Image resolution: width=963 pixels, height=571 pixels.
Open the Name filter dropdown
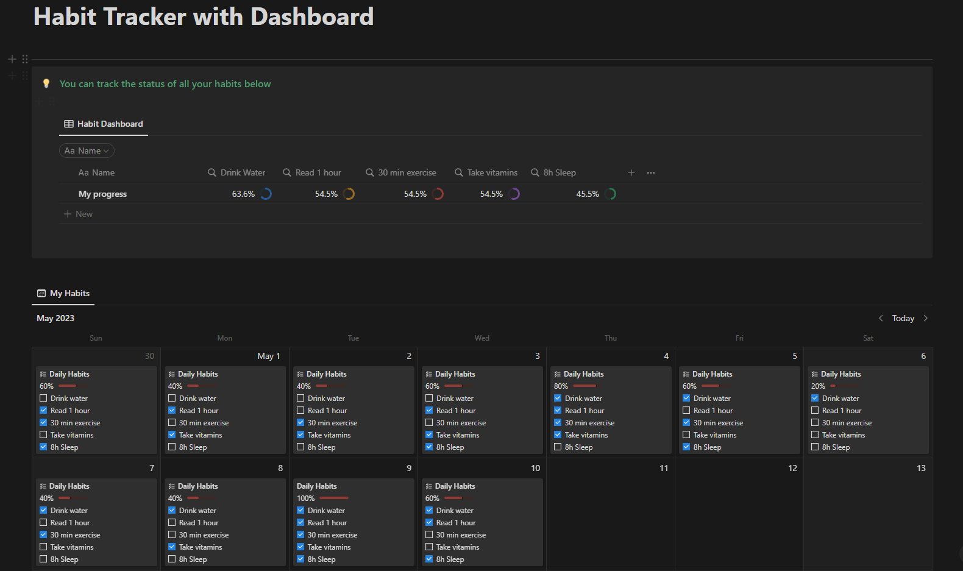(87, 151)
